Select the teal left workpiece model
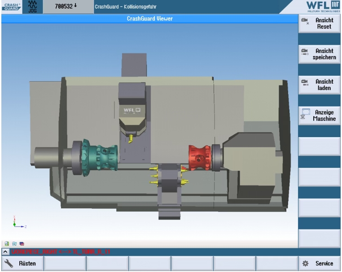 click(x=100, y=158)
